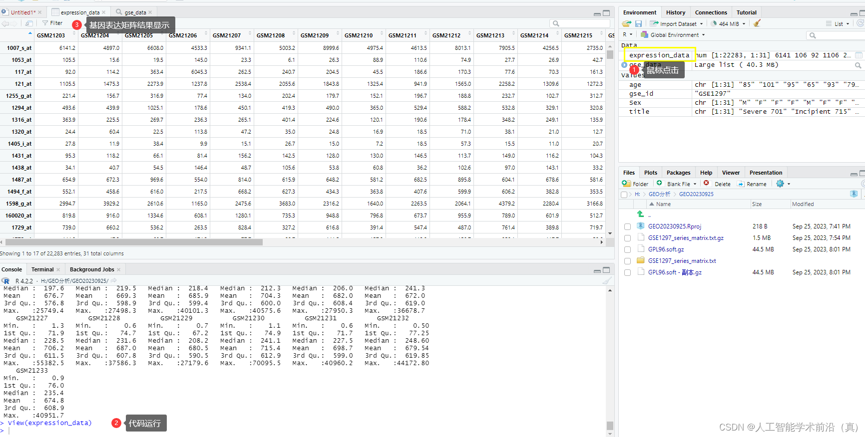The height and width of the screenshot is (437, 865).
Task: Navigate to the H: drive breadcrumb
Action: 637,194
